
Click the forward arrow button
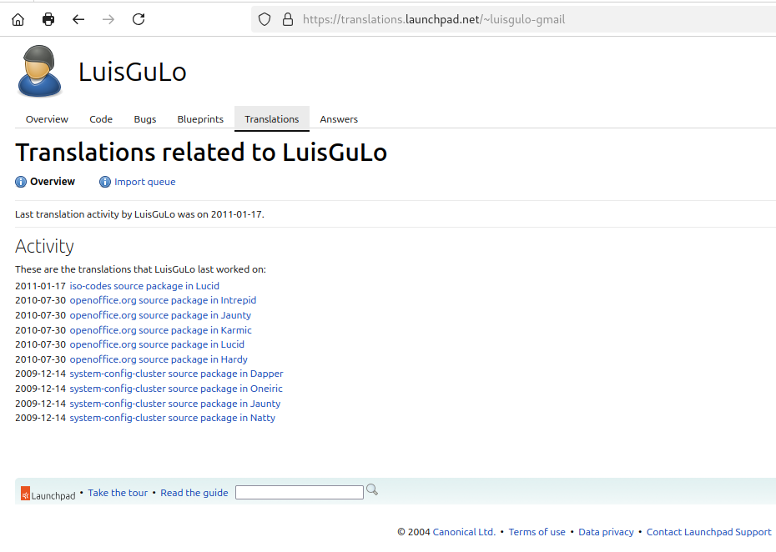point(108,19)
